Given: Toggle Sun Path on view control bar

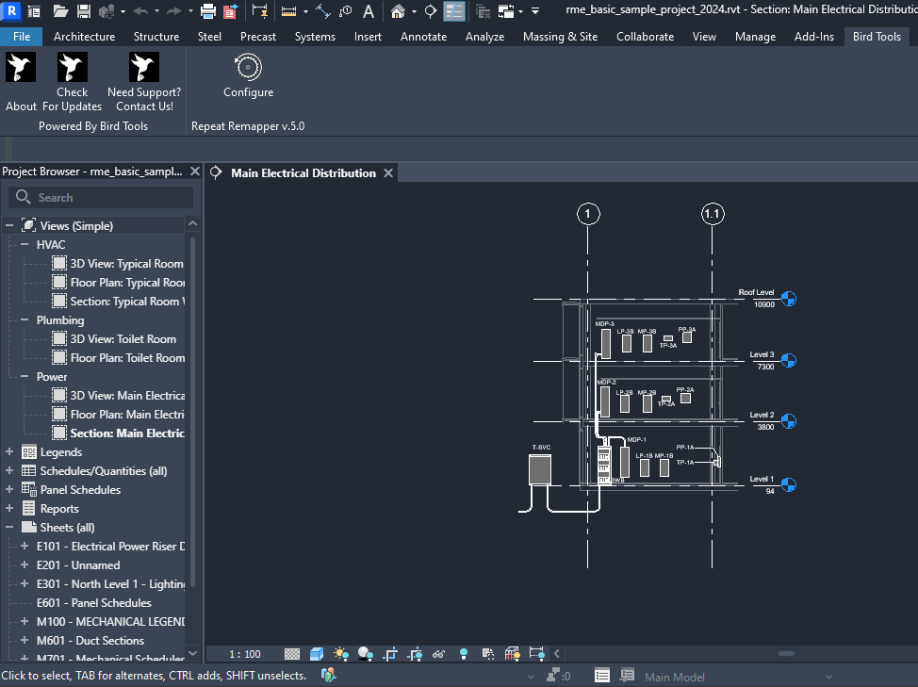Looking at the screenshot, I should (341, 654).
